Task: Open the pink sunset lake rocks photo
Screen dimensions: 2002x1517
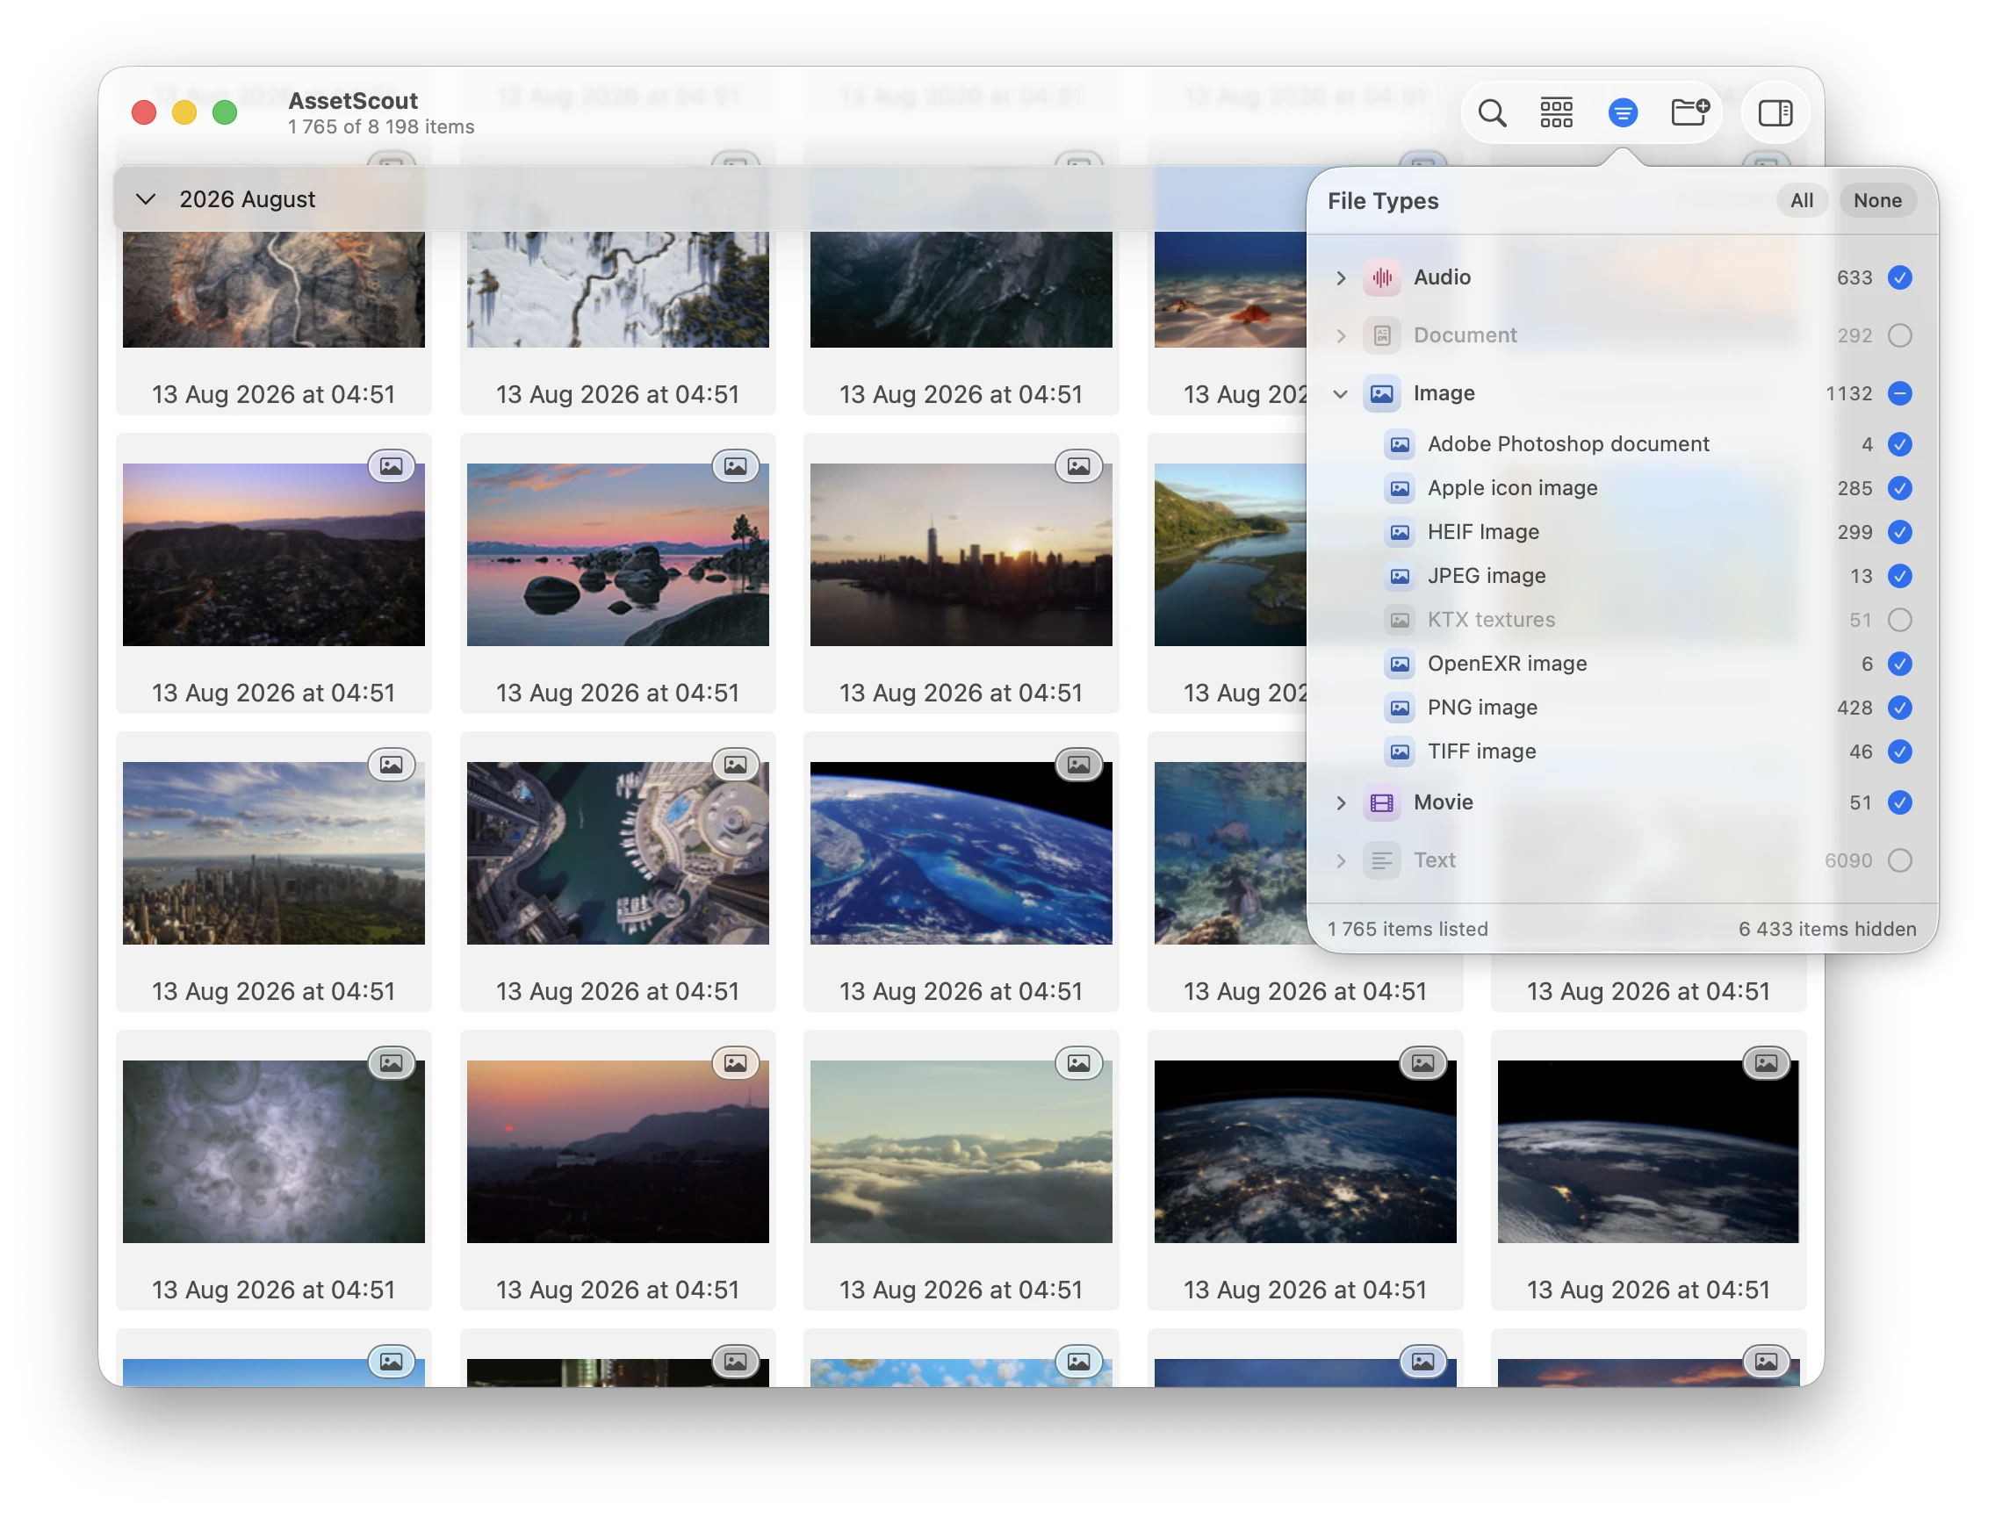Action: point(617,556)
